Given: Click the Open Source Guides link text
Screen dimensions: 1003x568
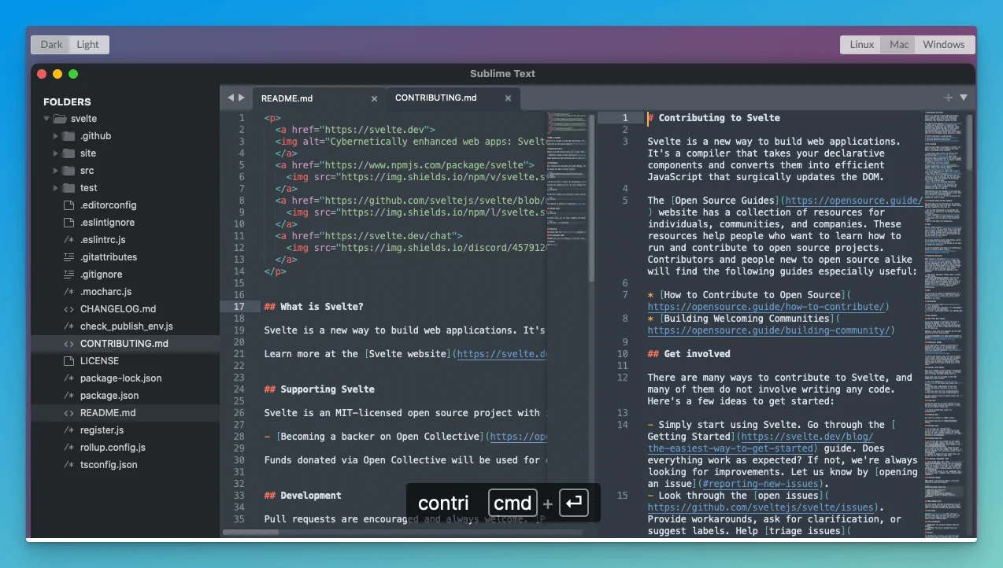Looking at the screenshot, I should (725, 201).
